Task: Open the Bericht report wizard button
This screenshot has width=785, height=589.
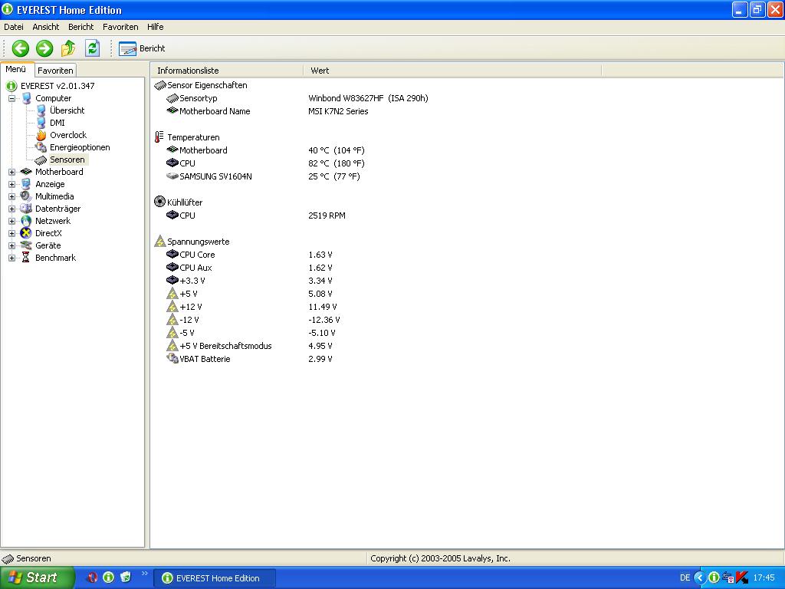Action: click(142, 48)
